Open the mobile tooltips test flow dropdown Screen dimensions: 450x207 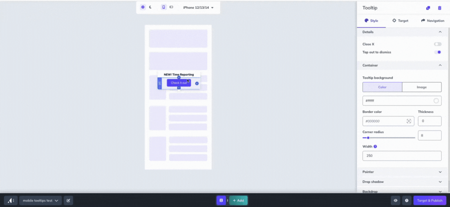(40, 200)
